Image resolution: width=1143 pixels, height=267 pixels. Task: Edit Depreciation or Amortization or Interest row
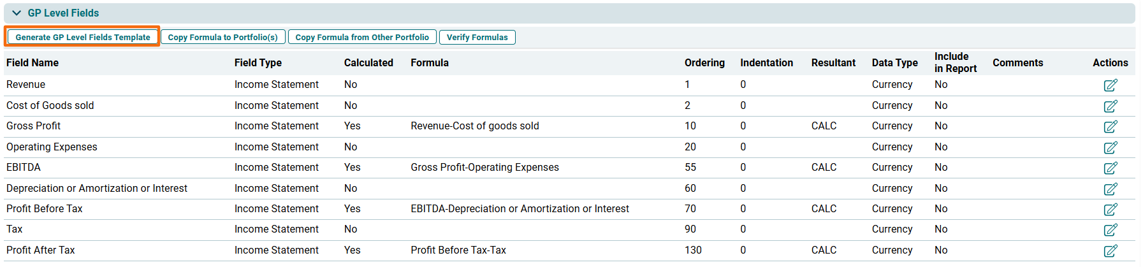1110,189
